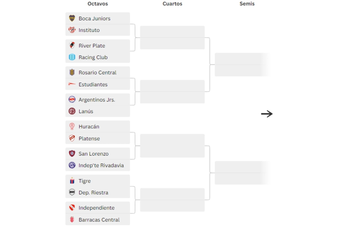Open the Estudiantes team name
This screenshot has width=341, height=227.
tap(93, 84)
